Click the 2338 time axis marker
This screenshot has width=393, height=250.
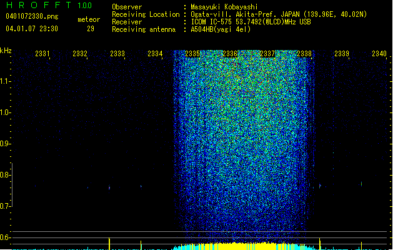(x=304, y=53)
